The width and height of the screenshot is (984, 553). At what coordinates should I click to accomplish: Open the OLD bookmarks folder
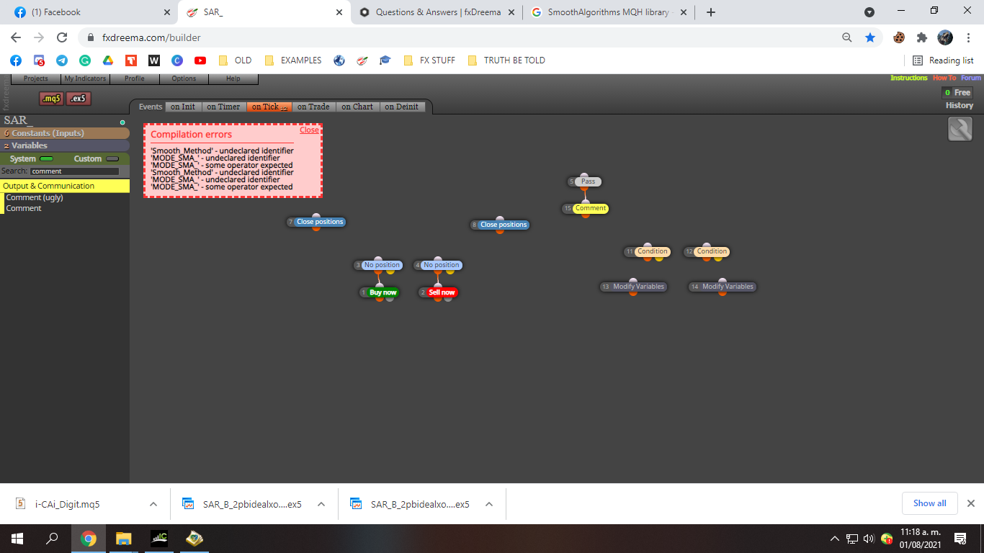pos(236,60)
